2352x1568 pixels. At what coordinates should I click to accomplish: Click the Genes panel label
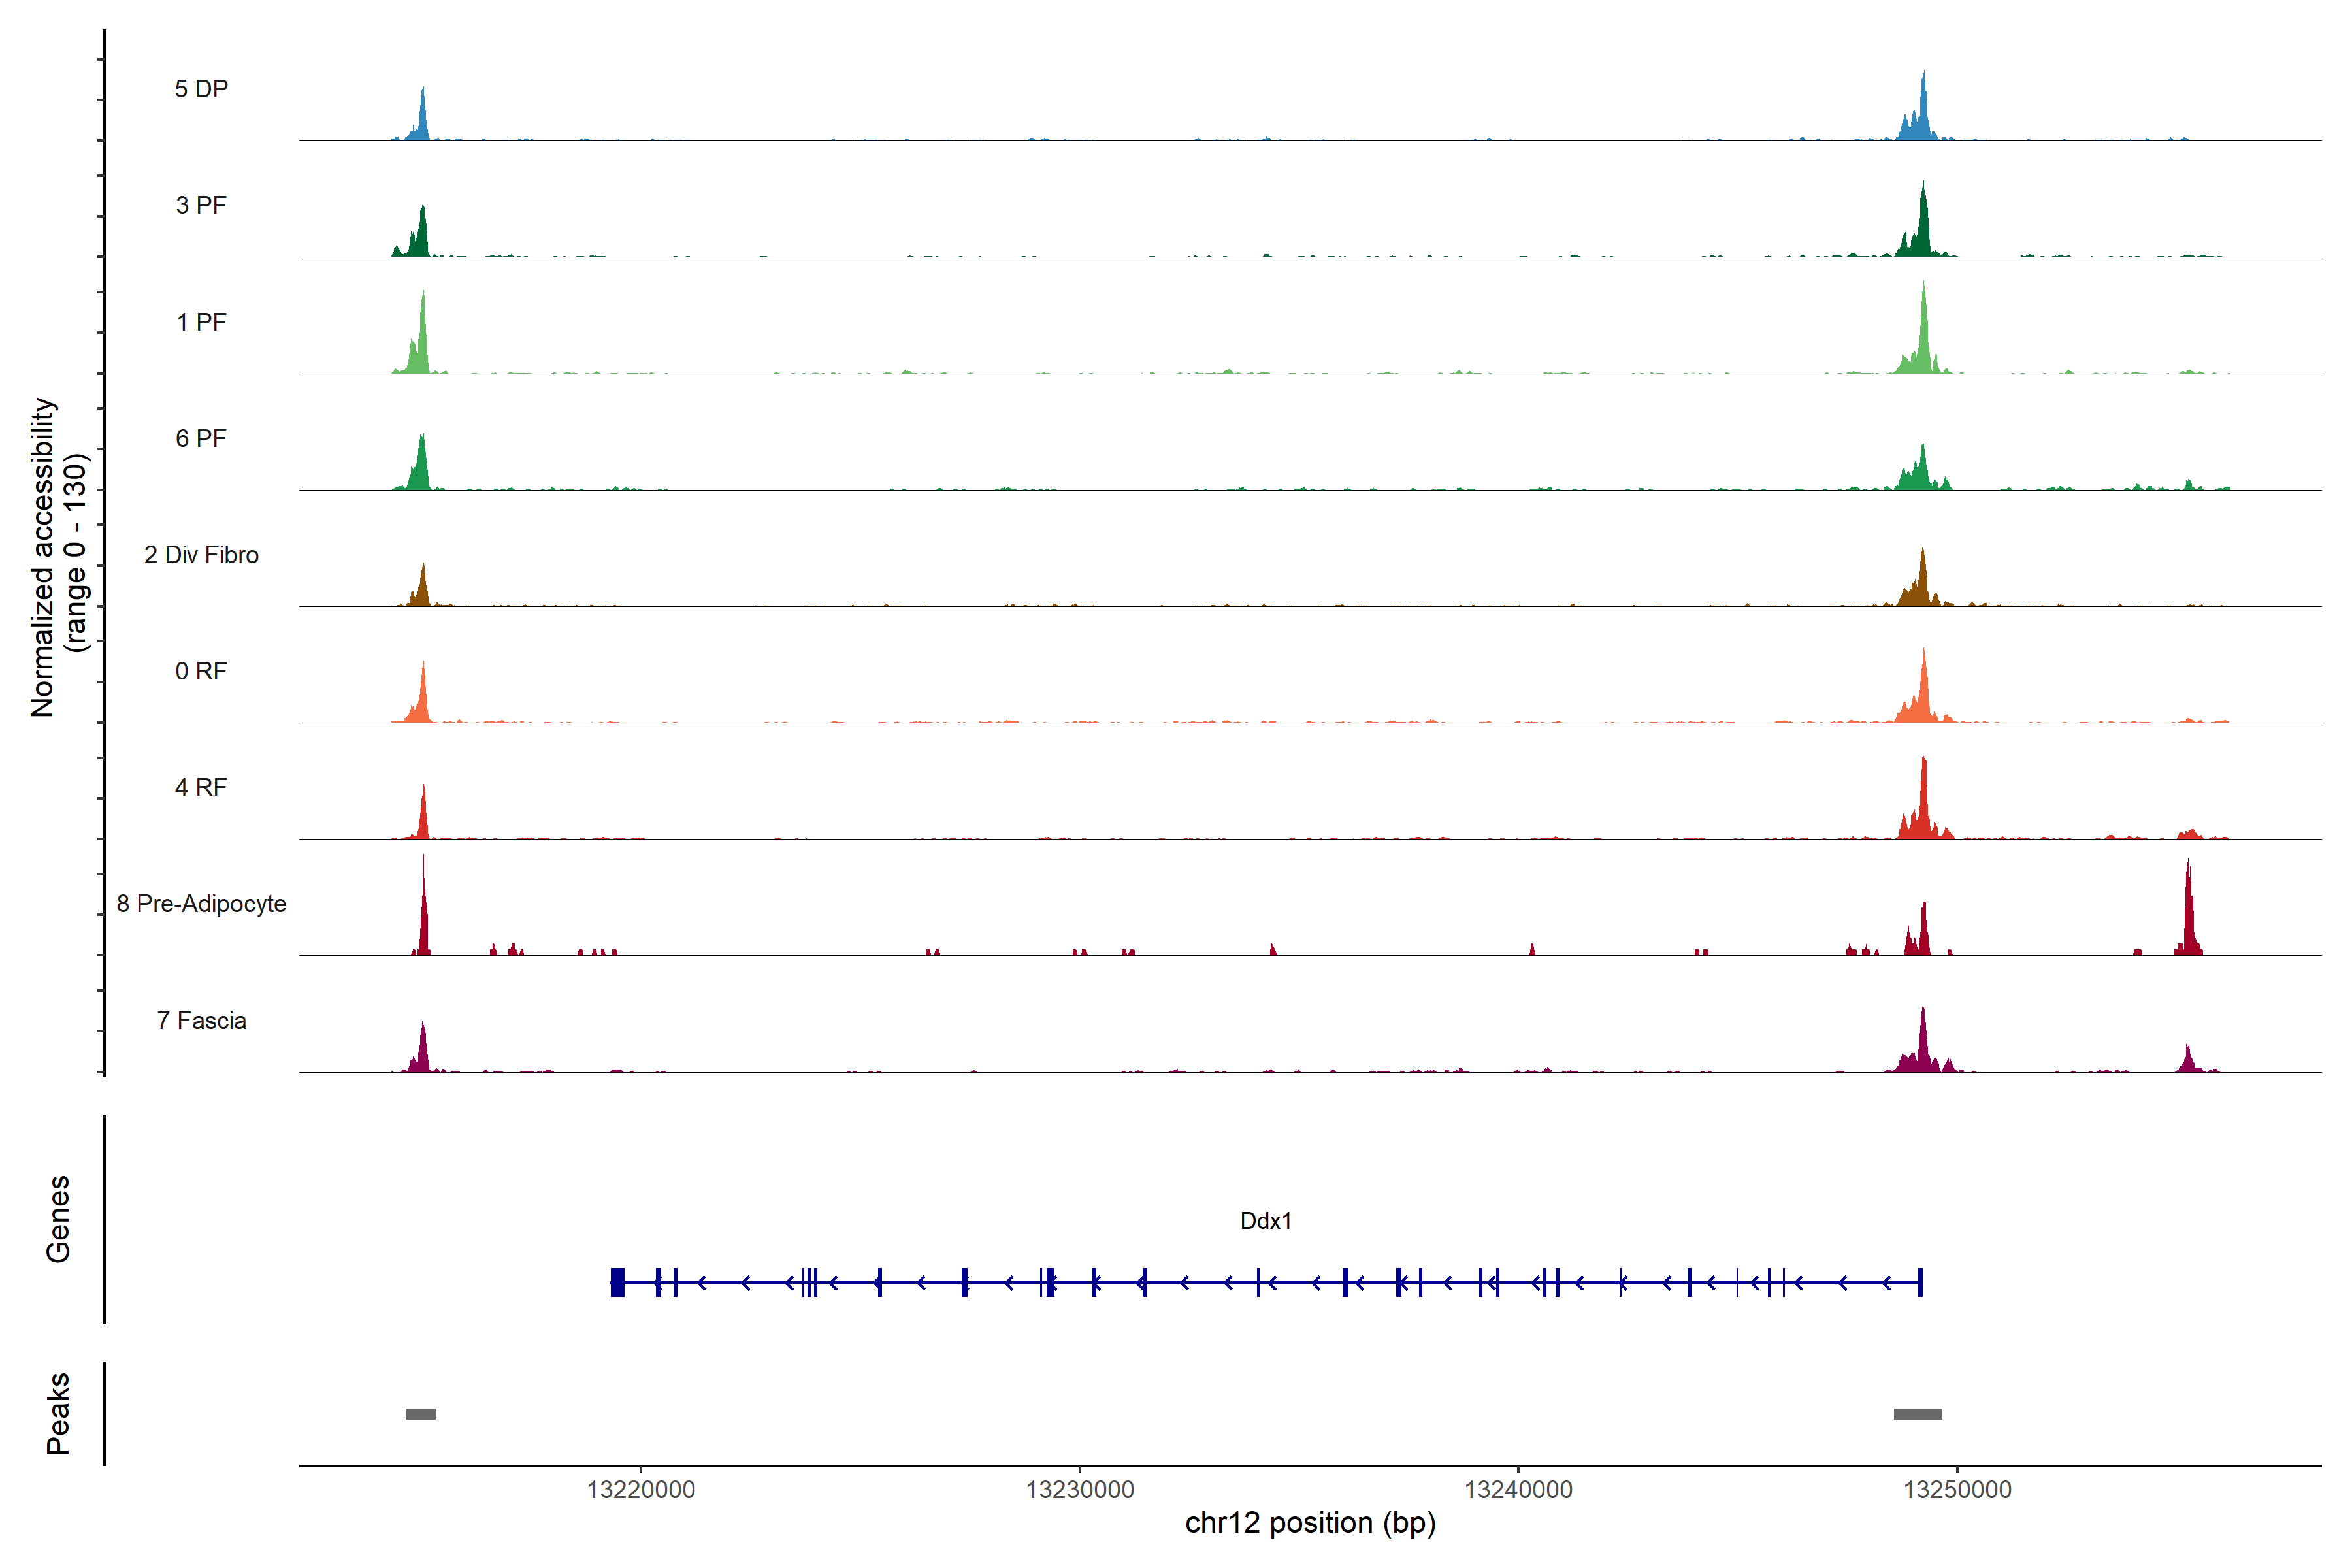(58, 1219)
